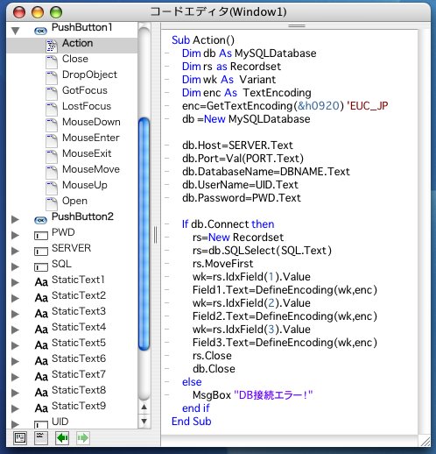Click the scrollbar down arrow
The image size is (436, 454).
144,422
